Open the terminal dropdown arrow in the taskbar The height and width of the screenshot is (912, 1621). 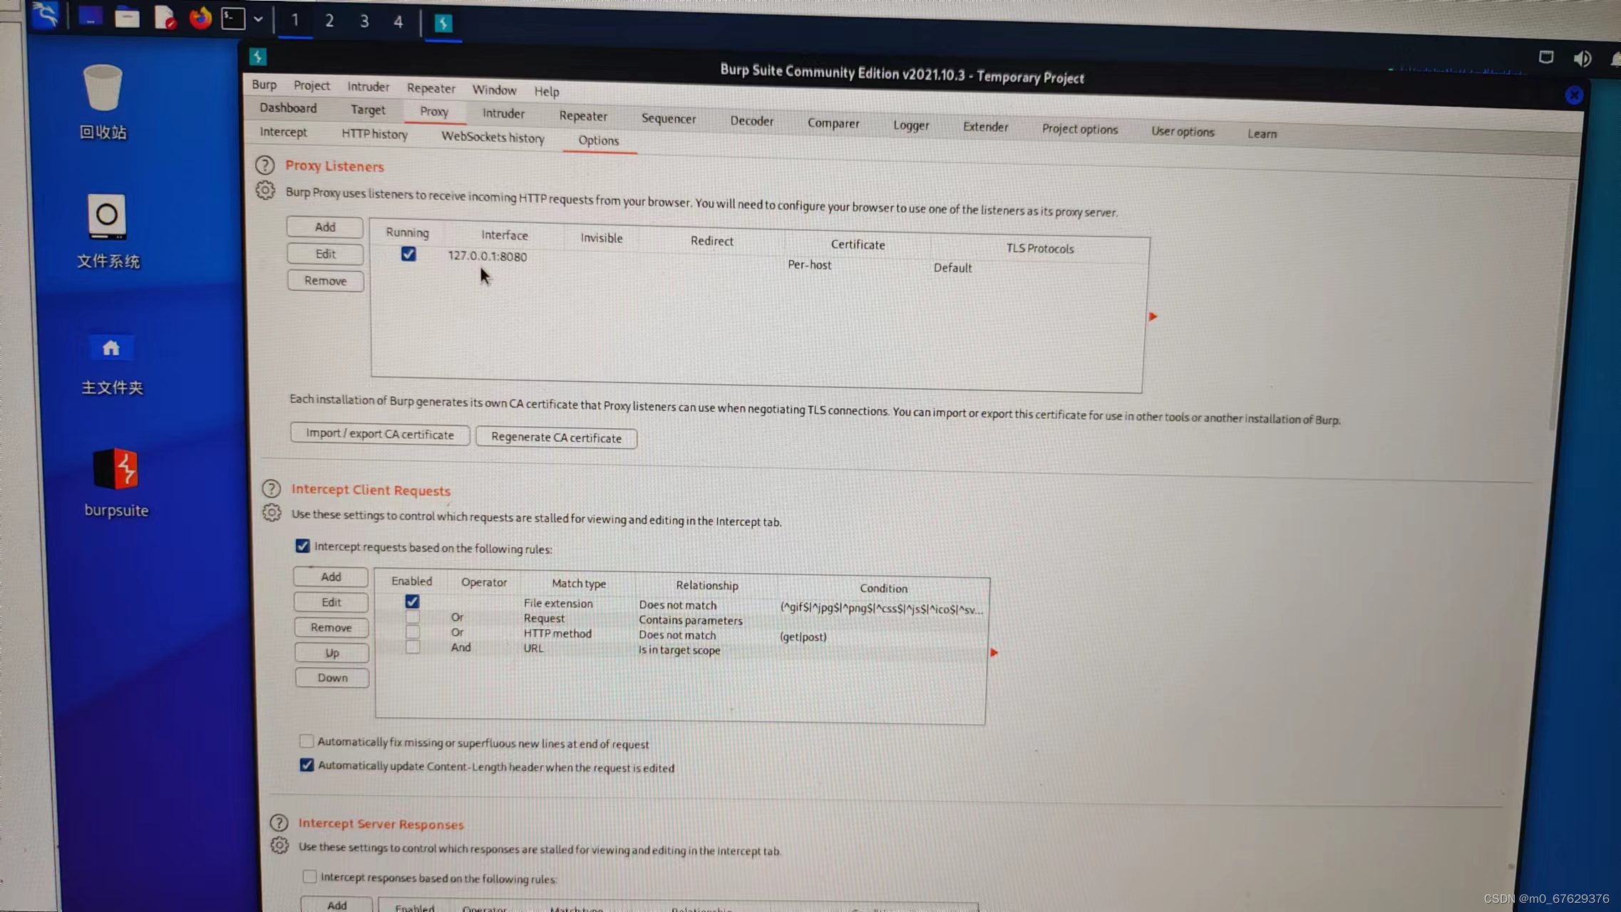click(x=258, y=19)
